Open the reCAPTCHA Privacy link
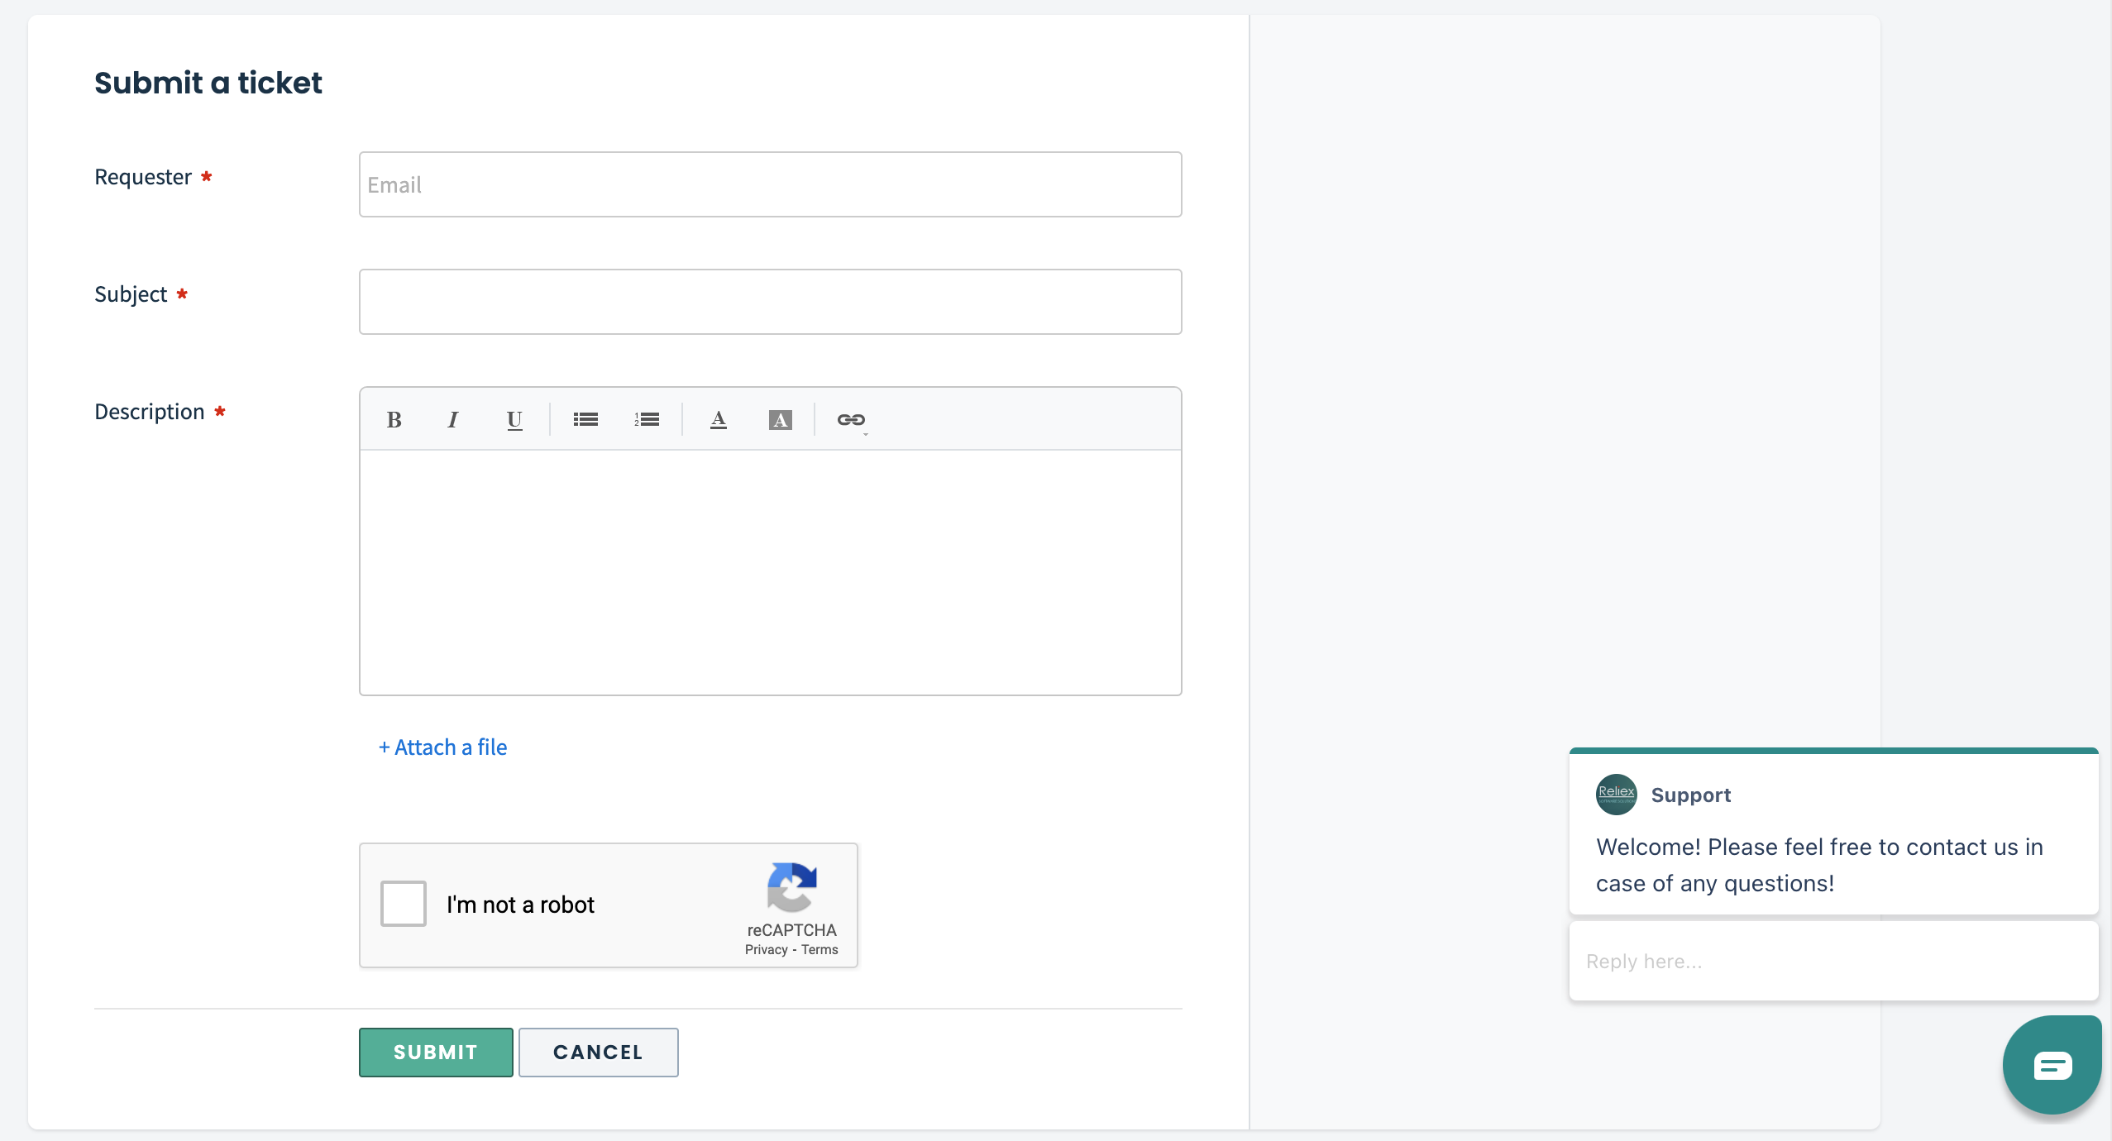 coord(766,950)
